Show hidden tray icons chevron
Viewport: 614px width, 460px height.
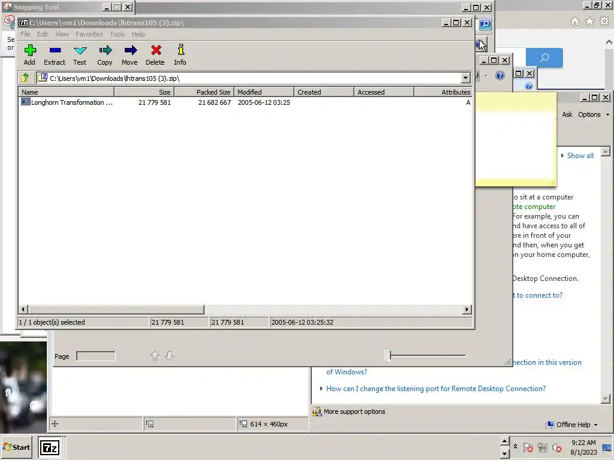click(x=515, y=447)
